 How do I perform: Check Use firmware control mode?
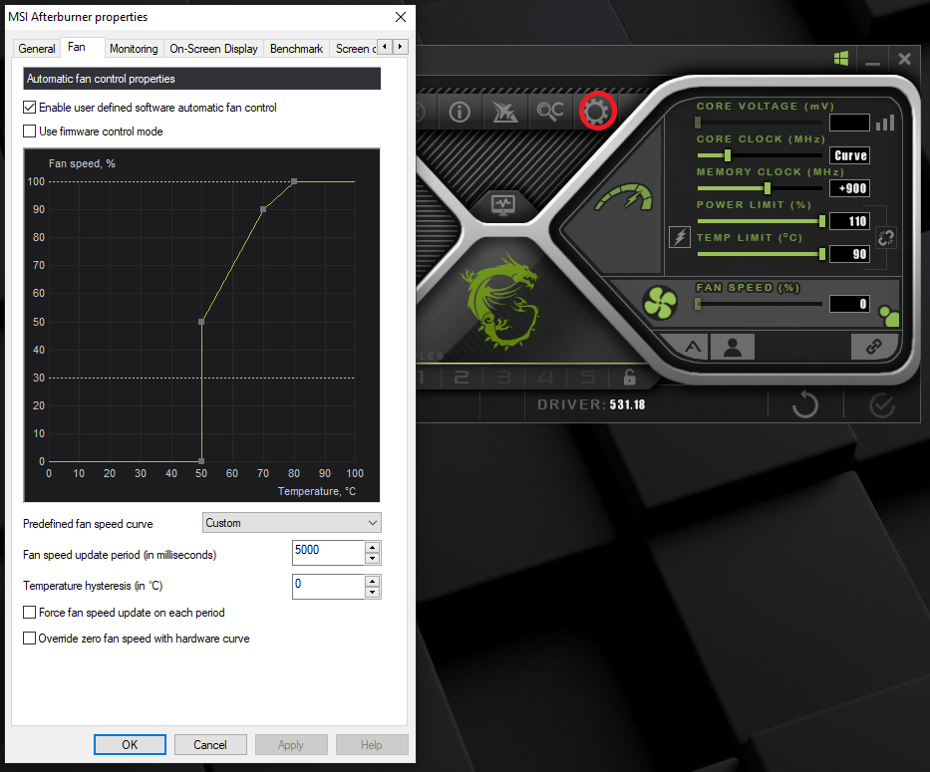(x=29, y=131)
